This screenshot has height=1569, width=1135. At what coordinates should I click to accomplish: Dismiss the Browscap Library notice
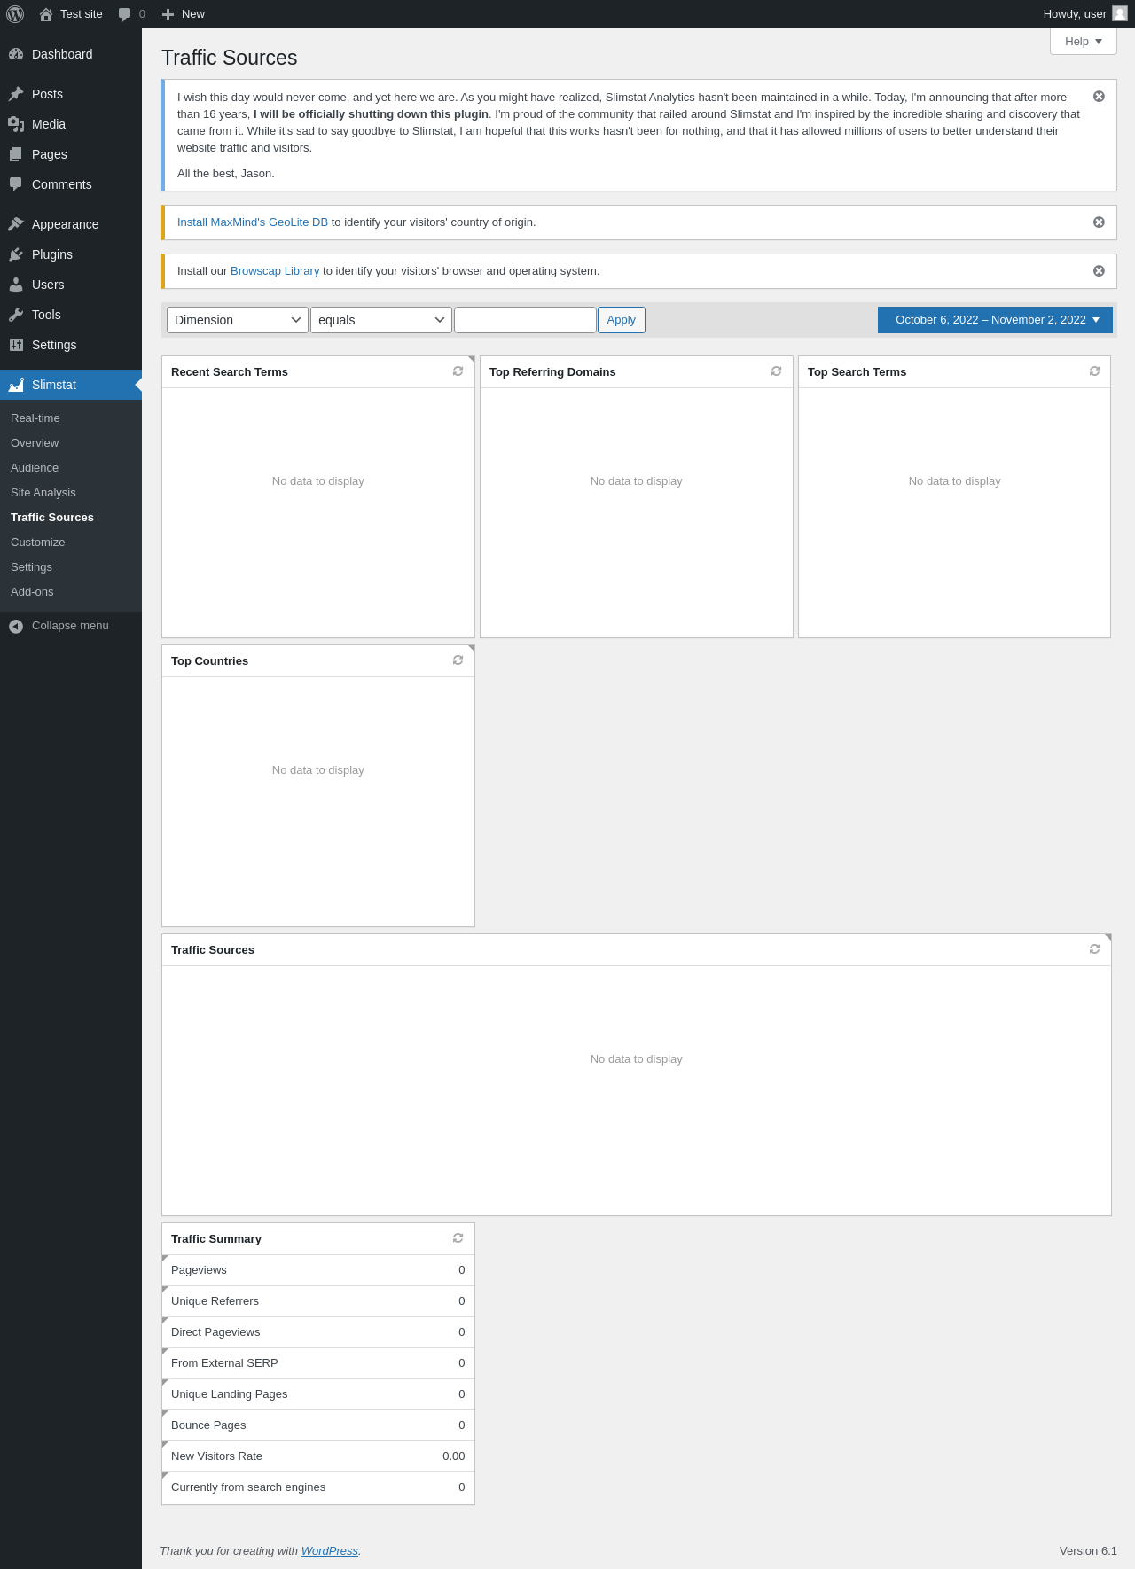(x=1099, y=270)
